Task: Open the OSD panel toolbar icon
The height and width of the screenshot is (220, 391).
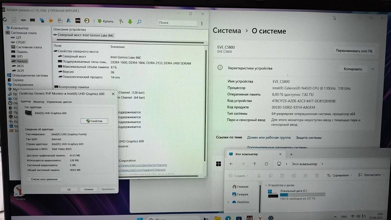Action: (78, 20)
